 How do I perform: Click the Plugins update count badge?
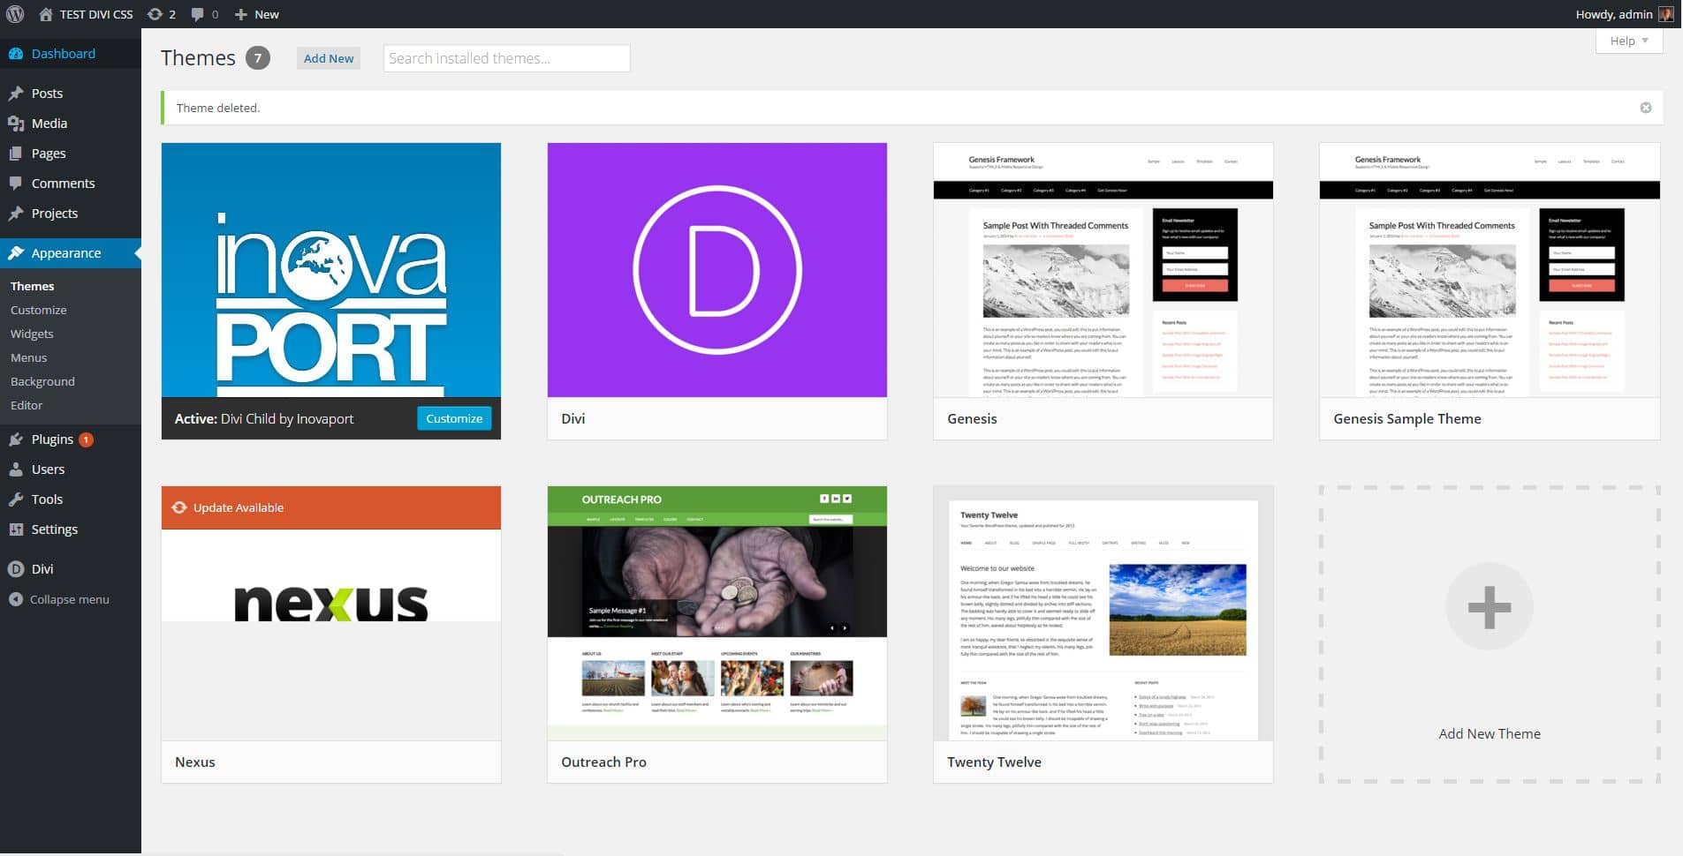87,439
